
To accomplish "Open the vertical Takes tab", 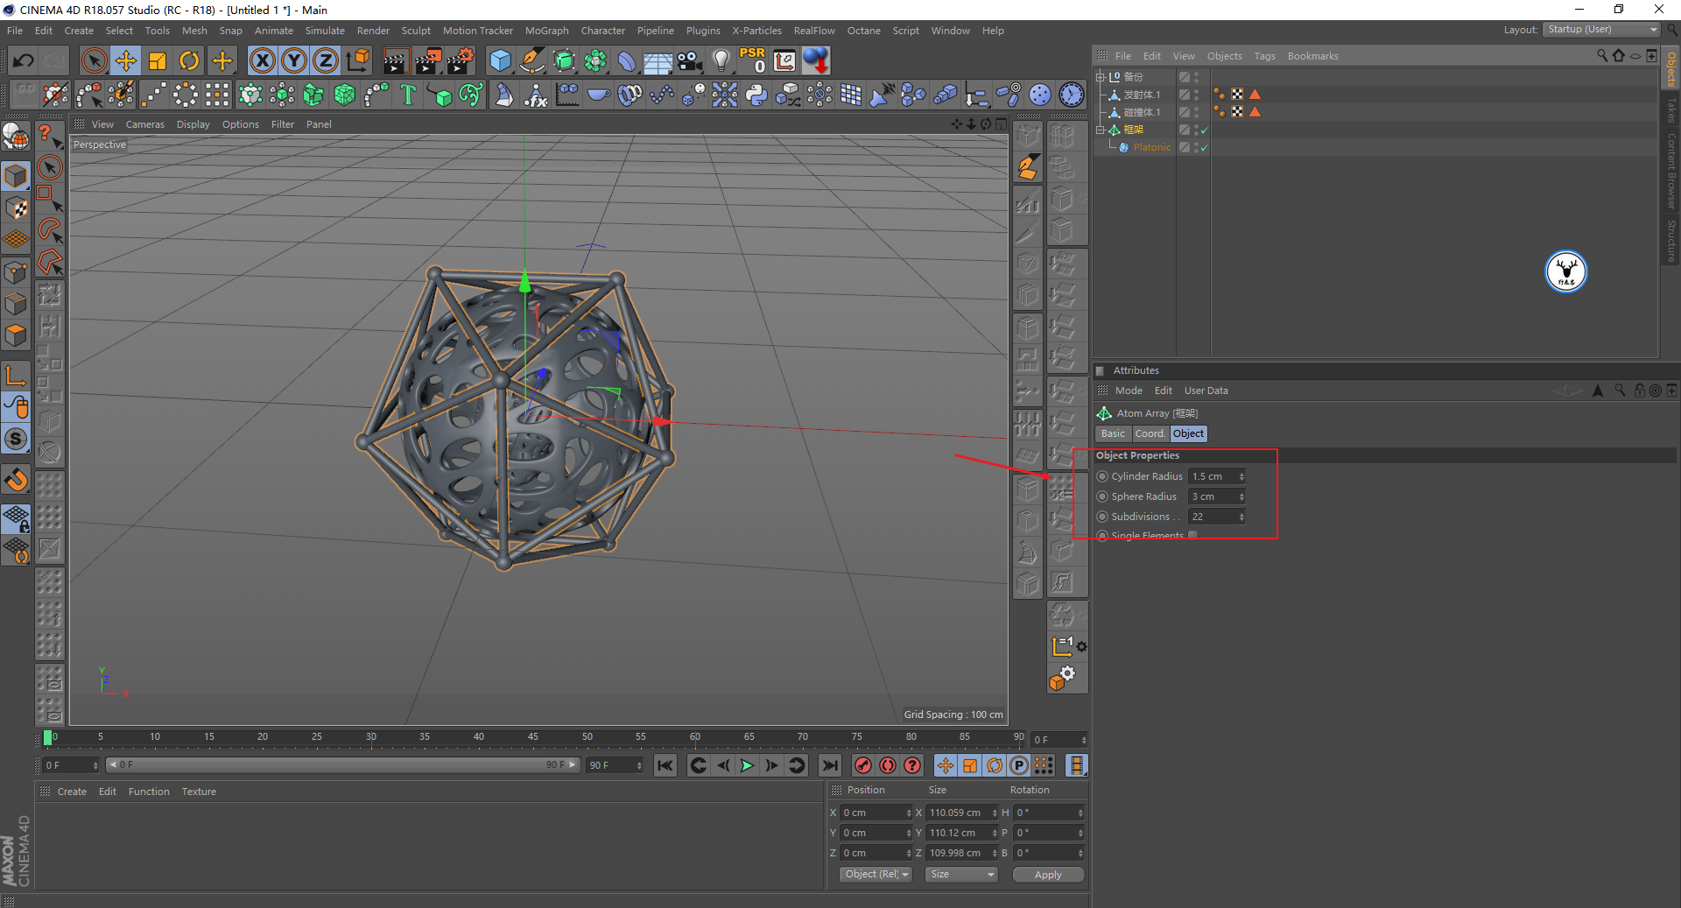I will 1670,109.
